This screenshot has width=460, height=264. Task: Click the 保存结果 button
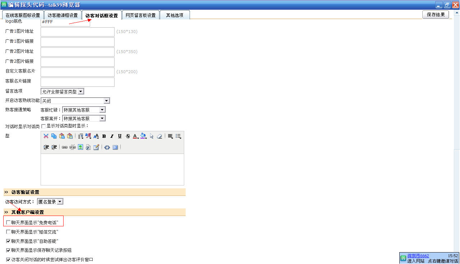pyautogui.click(x=436, y=15)
